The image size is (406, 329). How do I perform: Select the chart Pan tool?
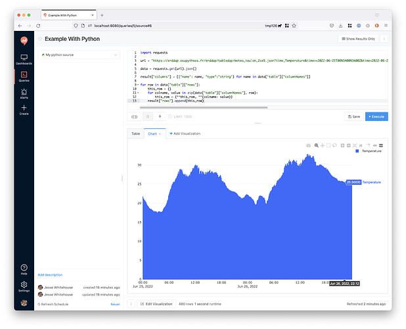pos(323,145)
